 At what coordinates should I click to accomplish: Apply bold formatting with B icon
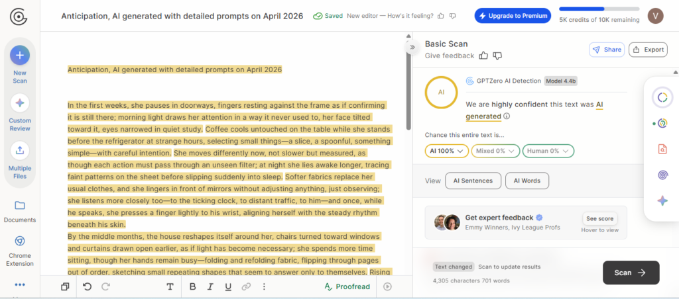[193, 286]
